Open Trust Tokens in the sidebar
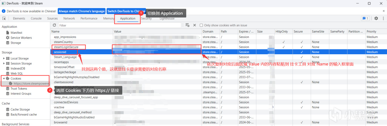The height and width of the screenshot is (126, 387). [16, 89]
